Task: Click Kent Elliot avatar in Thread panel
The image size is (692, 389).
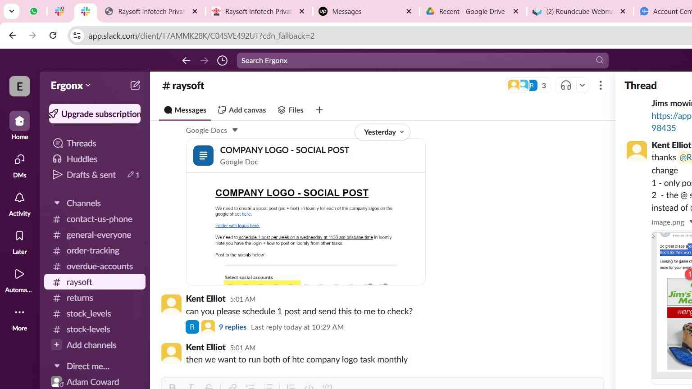Action: (x=637, y=151)
